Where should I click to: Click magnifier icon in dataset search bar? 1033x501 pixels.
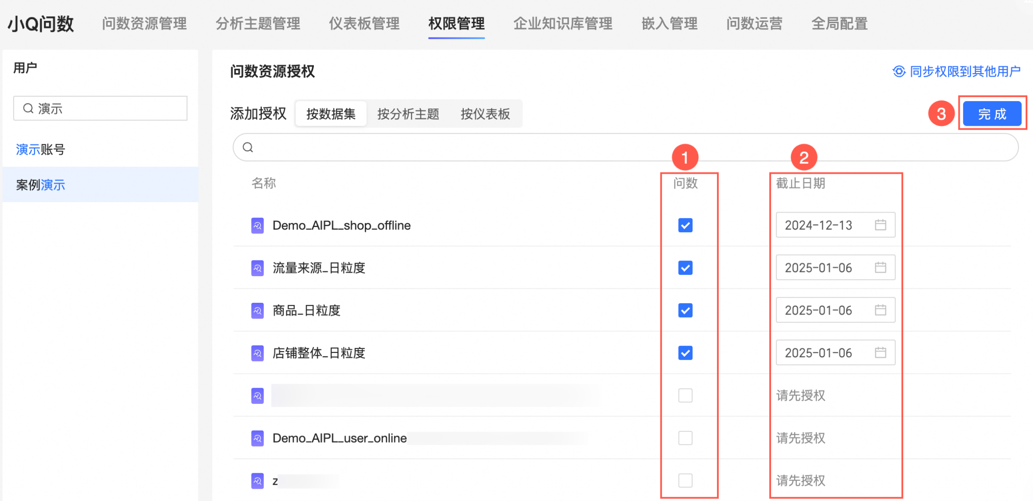coord(248,148)
